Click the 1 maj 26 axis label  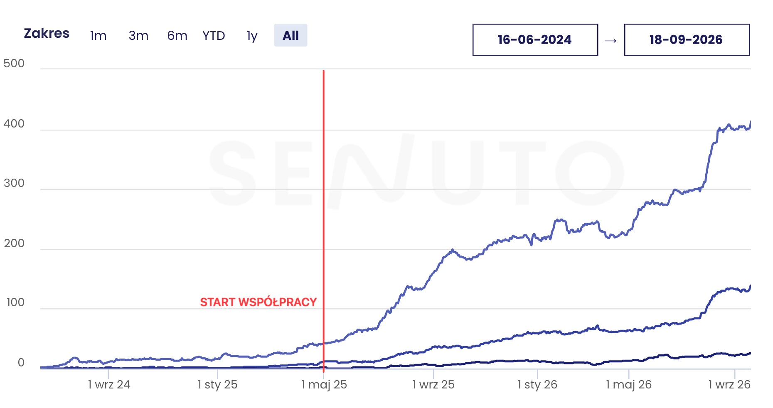click(629, 385)
